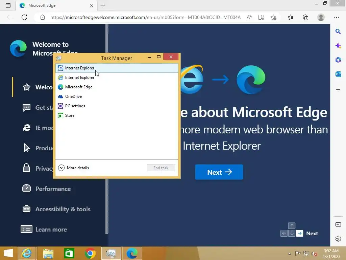Open sidebar Search icon

[338, 31]
